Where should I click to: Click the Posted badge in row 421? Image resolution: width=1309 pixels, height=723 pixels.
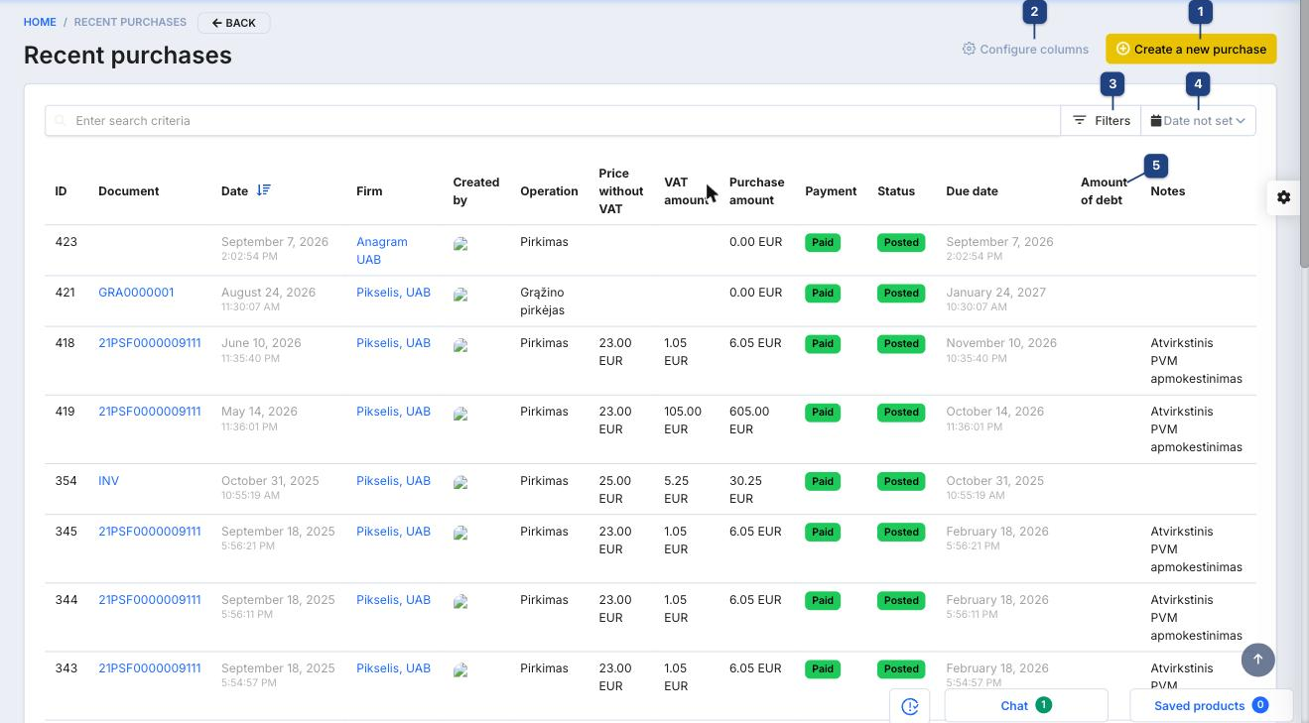[x=901, y=294]
